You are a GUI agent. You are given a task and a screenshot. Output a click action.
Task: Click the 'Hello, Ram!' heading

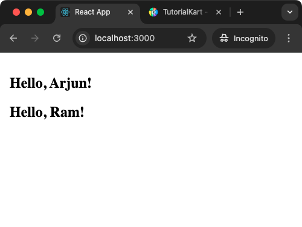click(47, 112)
